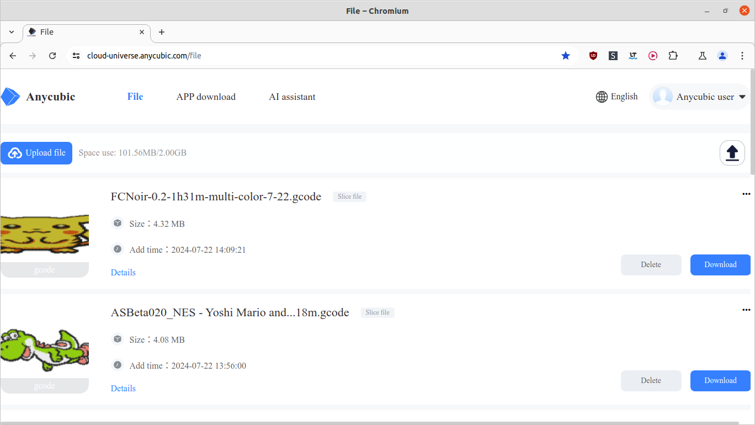This screenshot has height=425, width=755.
Task: Maximize the Chromium window
Action: tap(726, 11)
